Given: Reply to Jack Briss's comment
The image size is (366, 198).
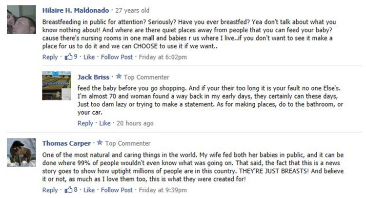Looking at the screenshot, I should point(85,123).
